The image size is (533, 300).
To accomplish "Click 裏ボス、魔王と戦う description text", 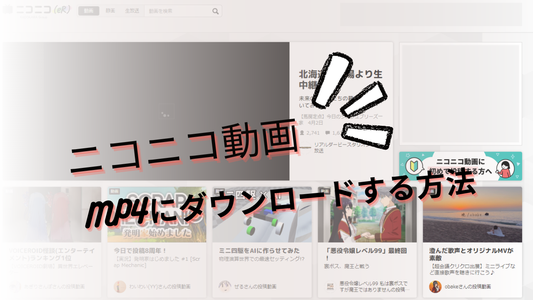I will [x=347, y=266].
